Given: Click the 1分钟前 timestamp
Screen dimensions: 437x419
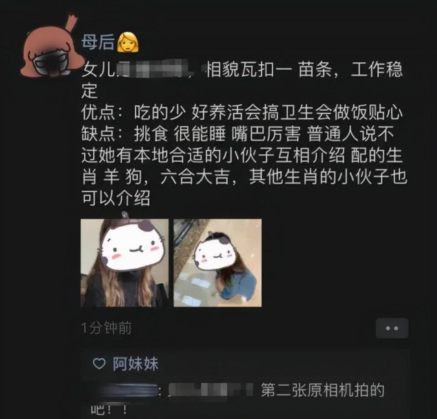Looking at the screenshot, I should click(106, 328).
